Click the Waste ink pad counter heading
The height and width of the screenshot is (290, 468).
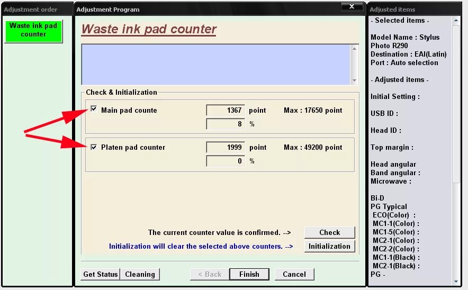pos(149,29)
